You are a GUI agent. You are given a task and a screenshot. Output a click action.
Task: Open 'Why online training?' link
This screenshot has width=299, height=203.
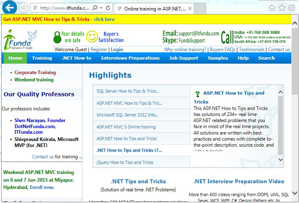point(185,50)
